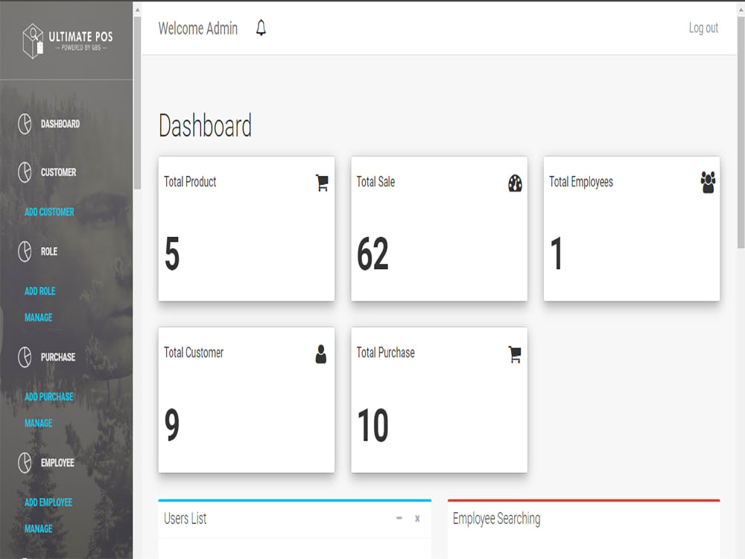Click Manage under Role

click(x=39, y=318)
